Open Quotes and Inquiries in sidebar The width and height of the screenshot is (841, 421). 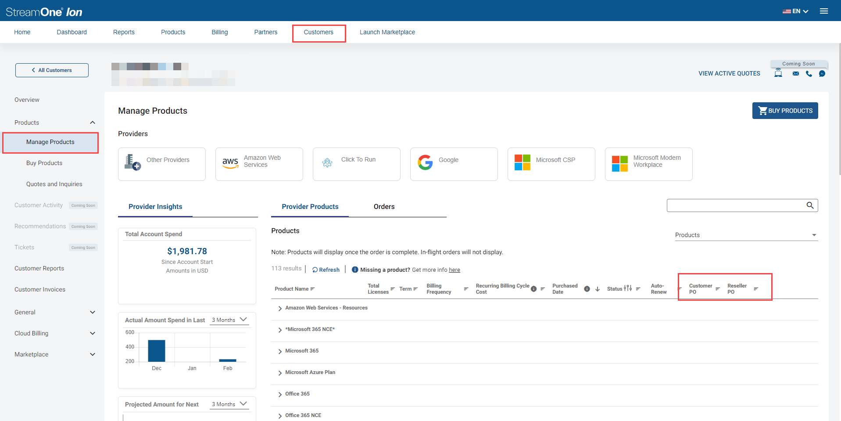[54, 184]
